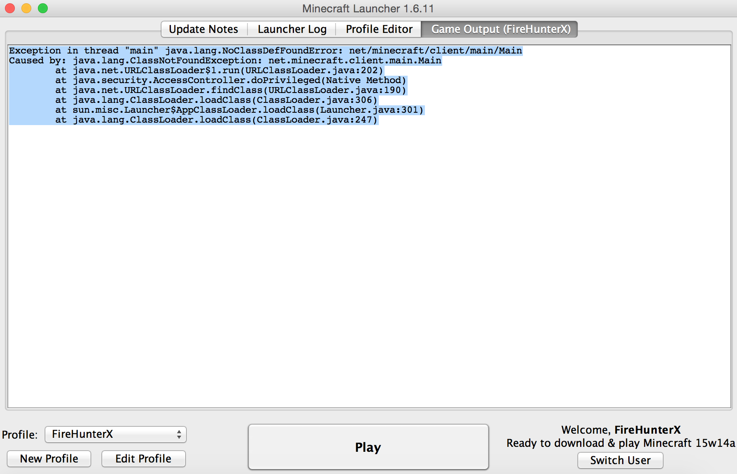Maximize the launcher with the green button
Image resolution: width=737 pixels, height=474 pixels.
[x=43, y=8]
